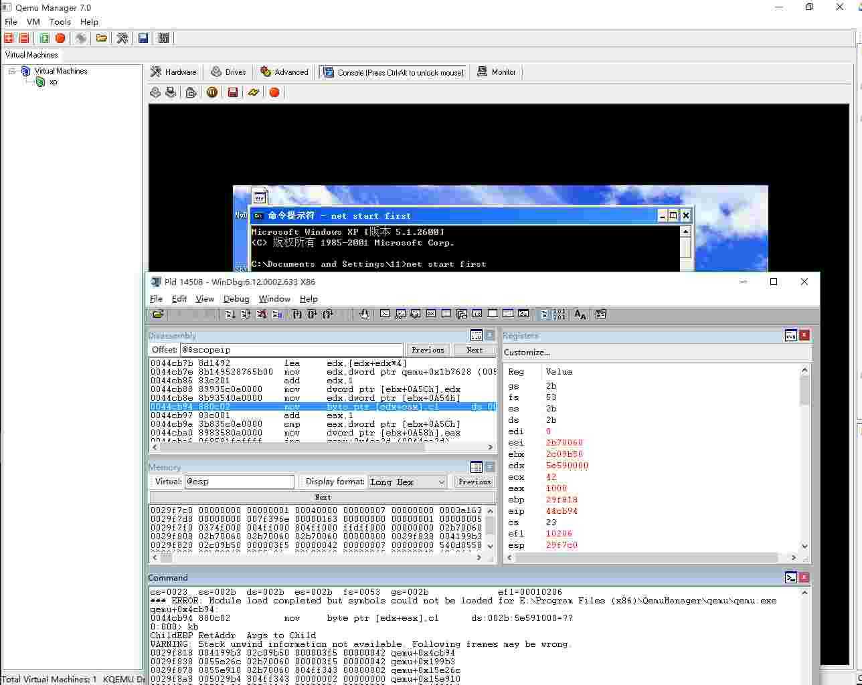Click the WinDbg Step Into braces icon
The height and width of the screenshot is (685, 862).
297,314
